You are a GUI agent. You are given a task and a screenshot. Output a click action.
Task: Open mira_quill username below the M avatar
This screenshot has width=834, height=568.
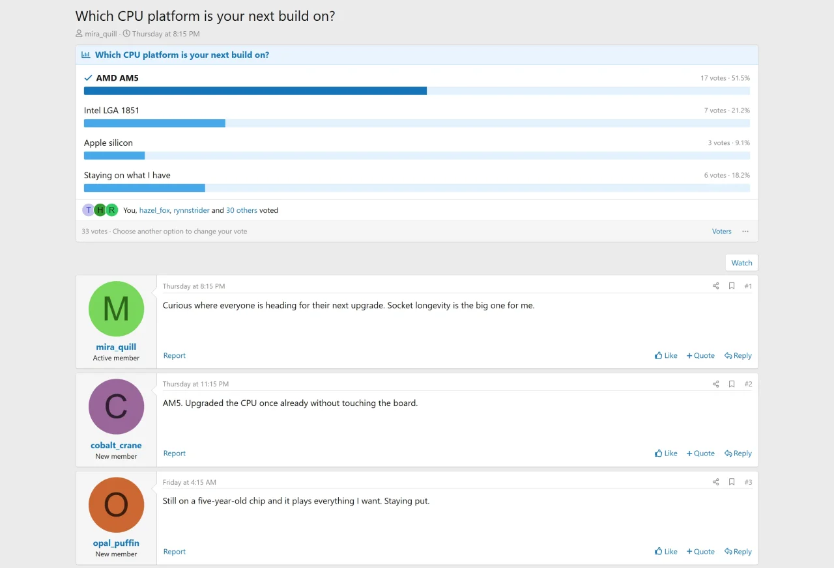116,347
